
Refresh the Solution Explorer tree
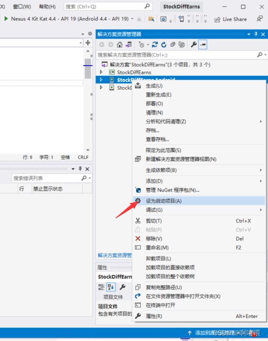click(164, 45)
